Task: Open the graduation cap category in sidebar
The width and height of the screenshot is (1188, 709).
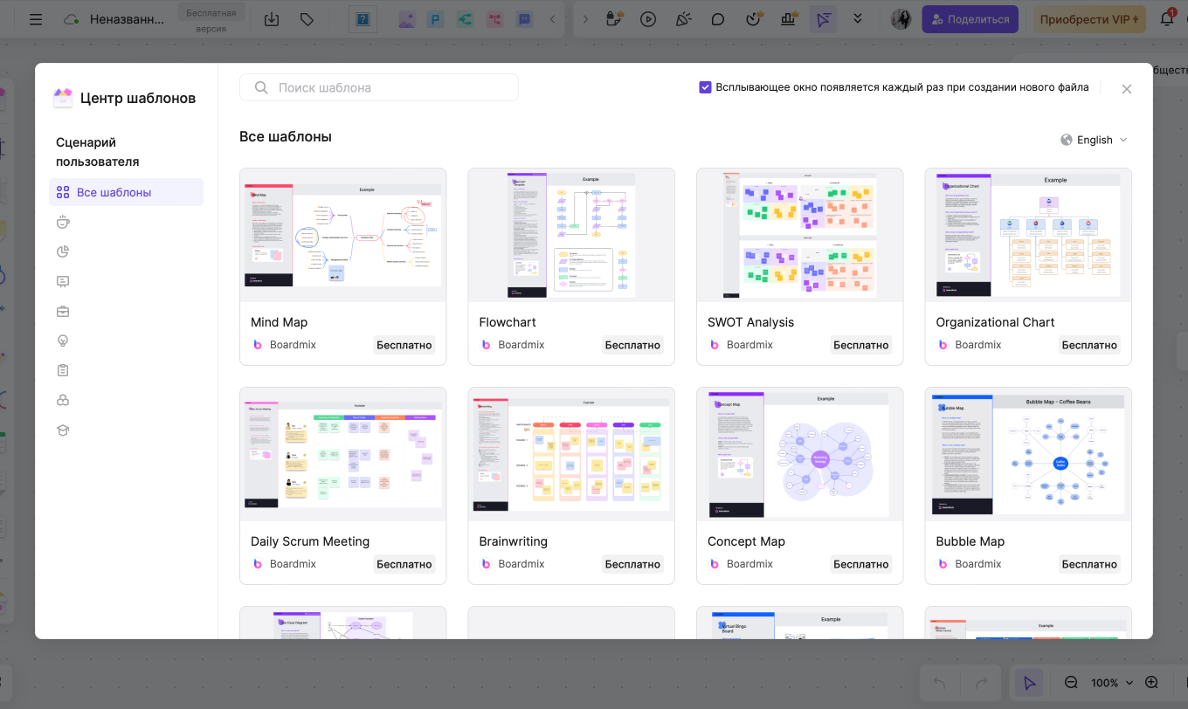Action: pyautogui.click(x=63, y=430)
